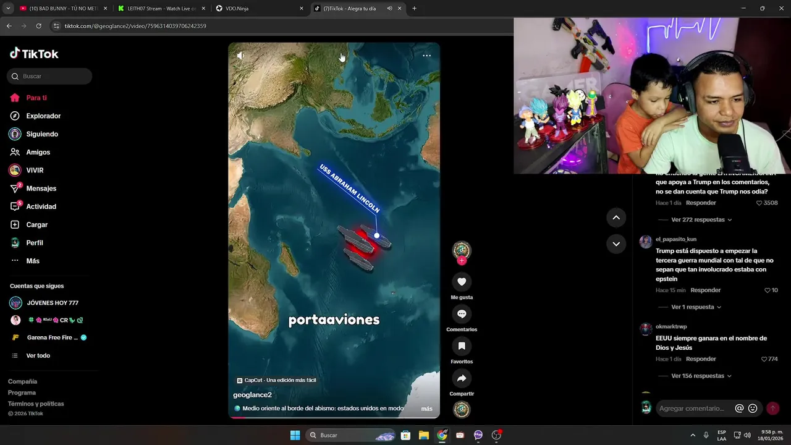View site information icon in address bar
The height and width of the screenshot is (445, 791).
(x=56, y=26)
